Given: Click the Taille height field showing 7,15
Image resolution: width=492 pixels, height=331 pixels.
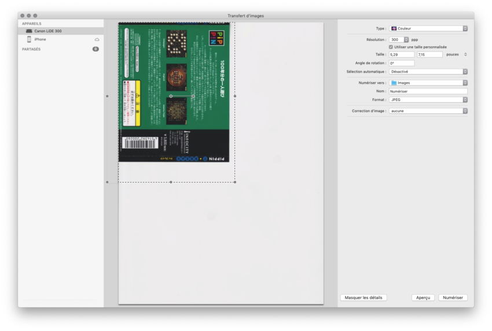Looking at the screenshot, I should 429,54.
